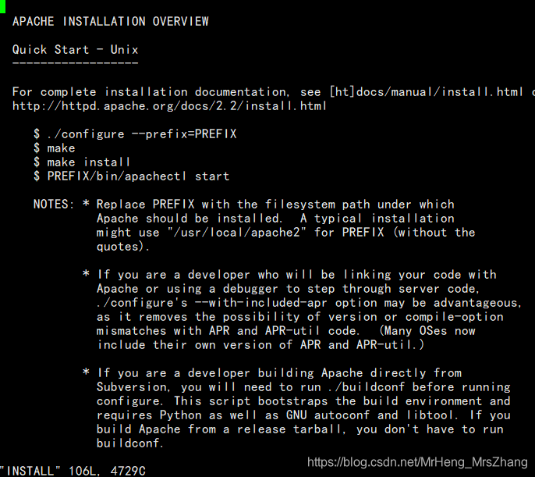Click the '/usr/local/apache2' path text
This screenshot has width=535, height=477.
tap(237, 233)
